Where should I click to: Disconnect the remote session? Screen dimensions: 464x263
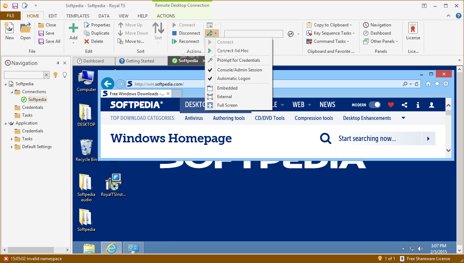click(186, 33)
